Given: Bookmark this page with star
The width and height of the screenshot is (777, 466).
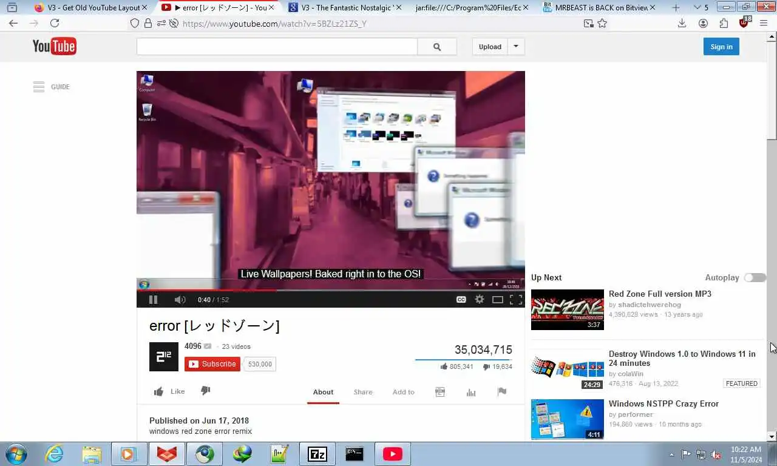Looking at the screenshot, I should pos(602,23).
